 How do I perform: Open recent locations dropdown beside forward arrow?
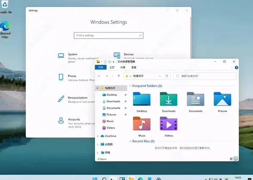[x=113, y=76]
